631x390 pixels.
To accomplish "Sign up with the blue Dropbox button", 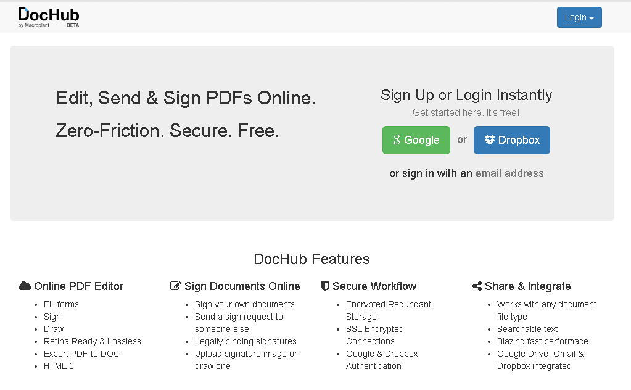I will (511, 140).
